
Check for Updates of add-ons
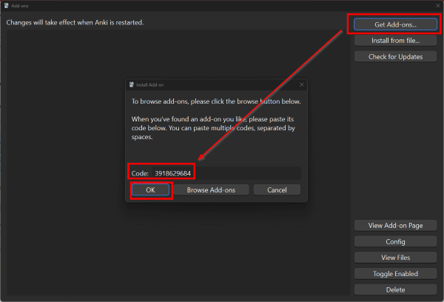tap(395, 57)
